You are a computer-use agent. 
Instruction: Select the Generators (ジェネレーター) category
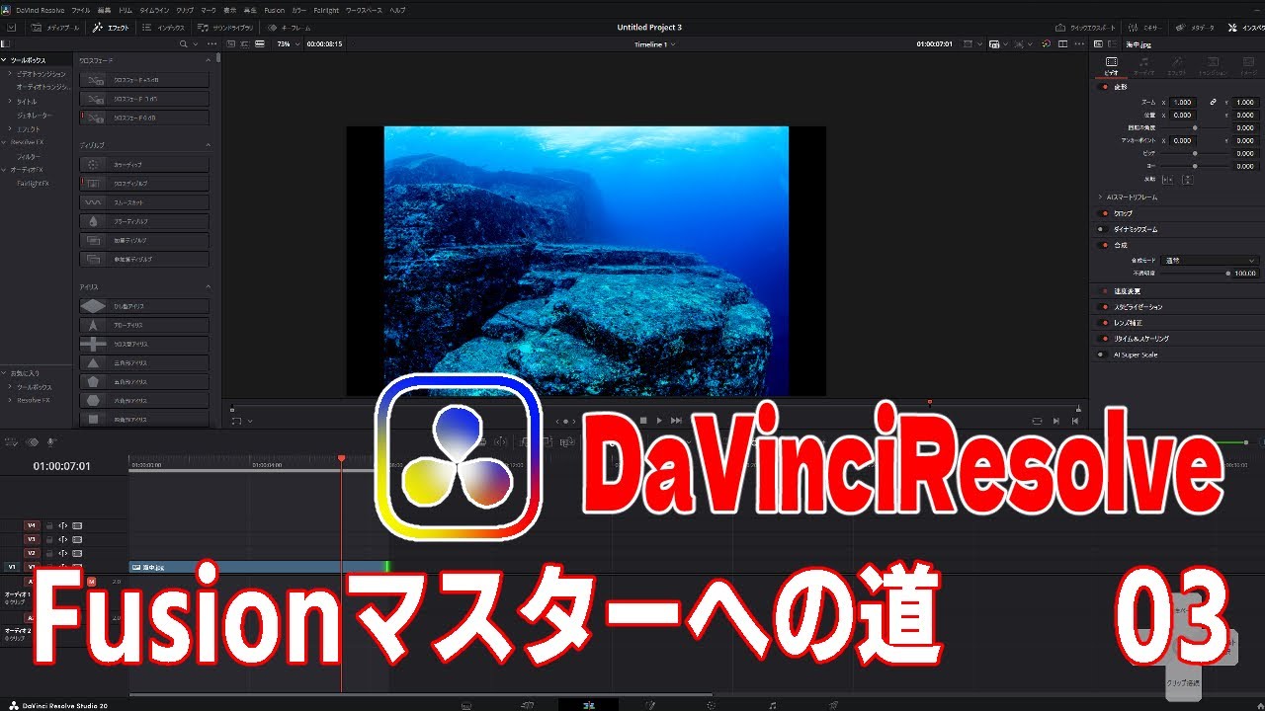(35, 116)
